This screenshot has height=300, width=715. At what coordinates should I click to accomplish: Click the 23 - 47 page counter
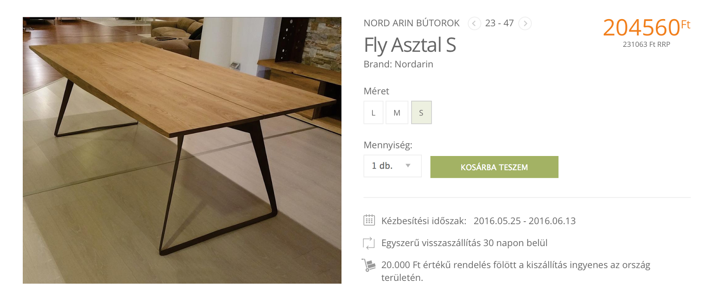[500, 23]
